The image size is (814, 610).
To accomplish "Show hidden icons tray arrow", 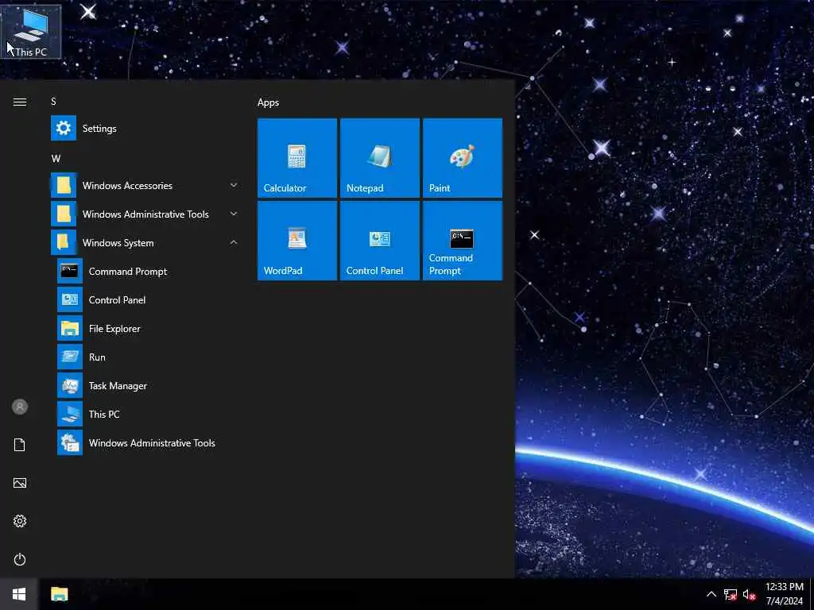I will click(711, 594).
